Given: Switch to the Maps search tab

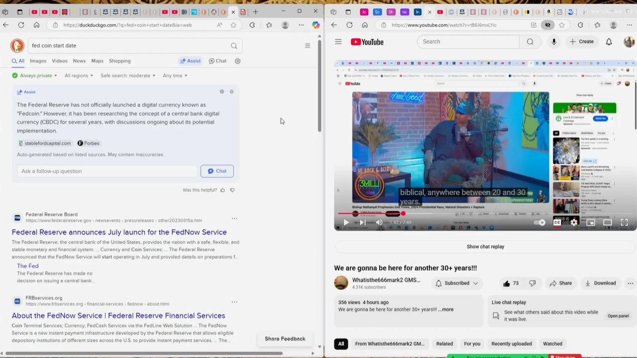Looking at the screenshot, I should click(98, 61).
